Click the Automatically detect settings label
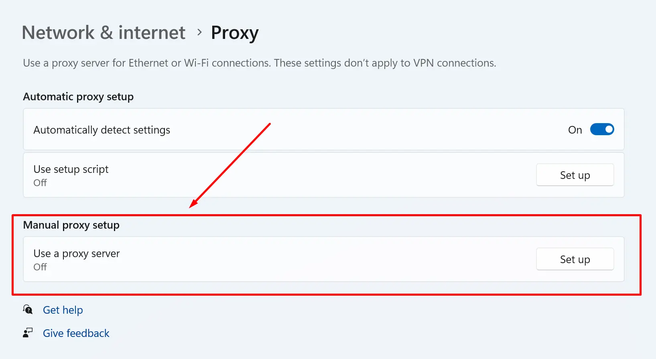The height and width of the screenshot is (359, 656). (x=102, y=130)
